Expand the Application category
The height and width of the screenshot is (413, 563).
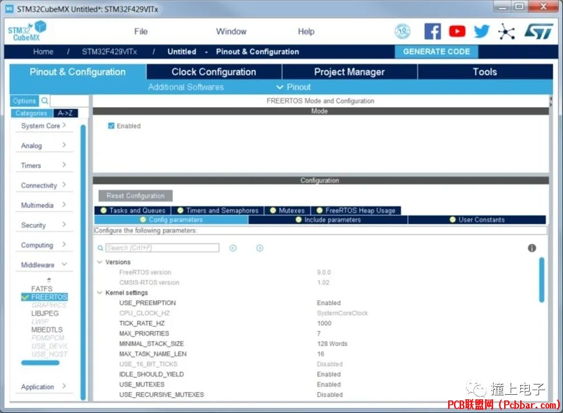point(44,386)
